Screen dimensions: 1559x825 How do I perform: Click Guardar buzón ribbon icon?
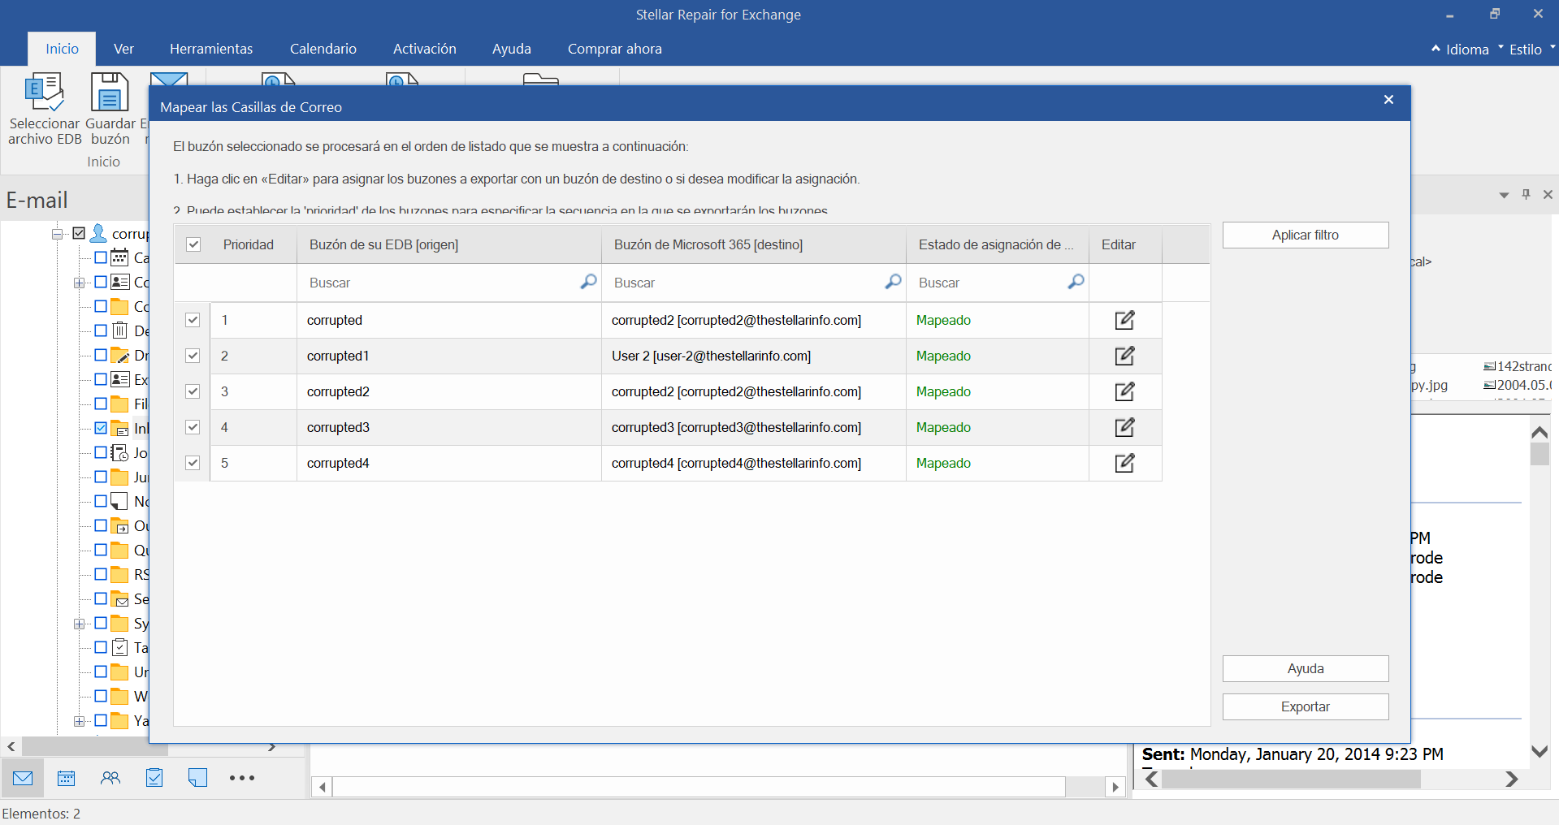click(x=110, y=92)
